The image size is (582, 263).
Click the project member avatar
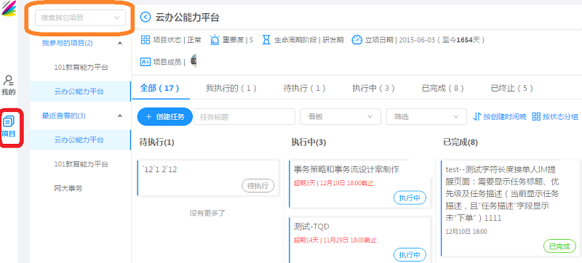(194, 61)
